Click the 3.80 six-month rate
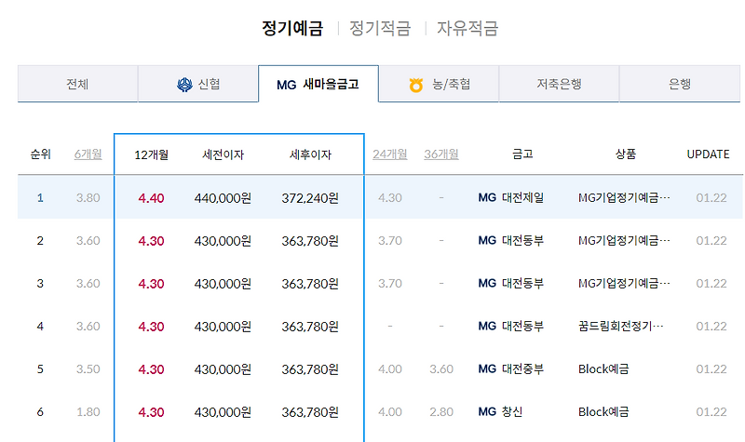Viewport: 745px width, 442px height. click(x=88, y=197)
